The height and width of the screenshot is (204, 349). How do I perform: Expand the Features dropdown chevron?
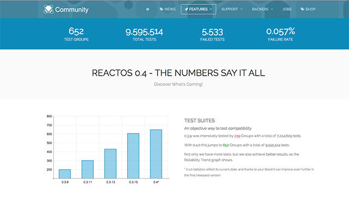[211, 9]
